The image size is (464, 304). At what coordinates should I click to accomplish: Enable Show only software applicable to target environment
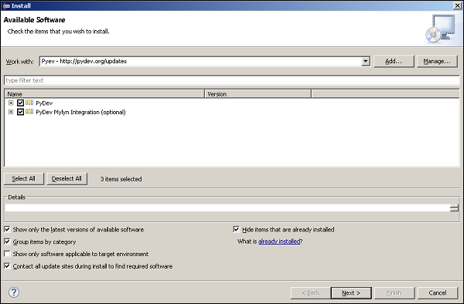(x=7, y=254)
